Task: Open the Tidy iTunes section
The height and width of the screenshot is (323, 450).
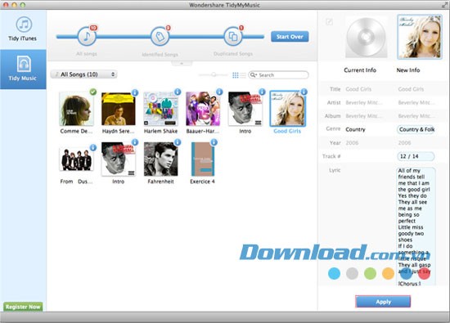Action: pyautogui.click(x=23, y=29)
